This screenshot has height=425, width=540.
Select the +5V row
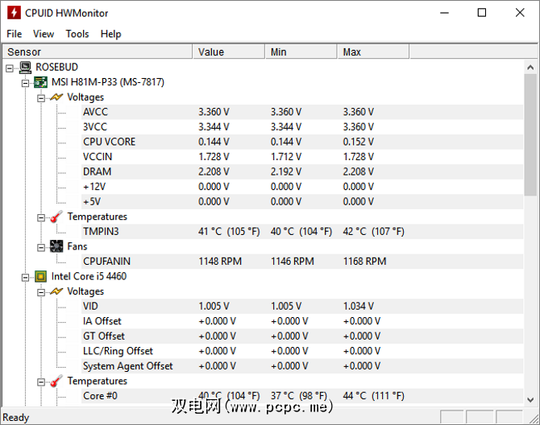(x=302, y=201)
